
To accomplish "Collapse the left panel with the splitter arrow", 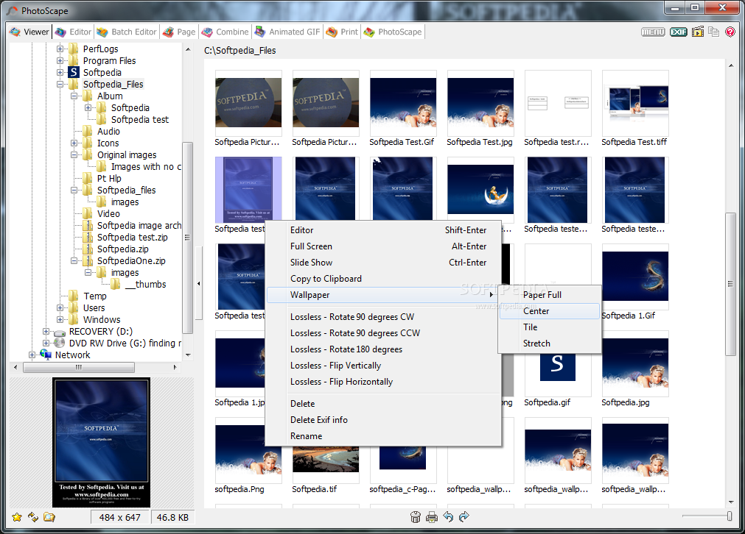I will [x=199, y=284].
